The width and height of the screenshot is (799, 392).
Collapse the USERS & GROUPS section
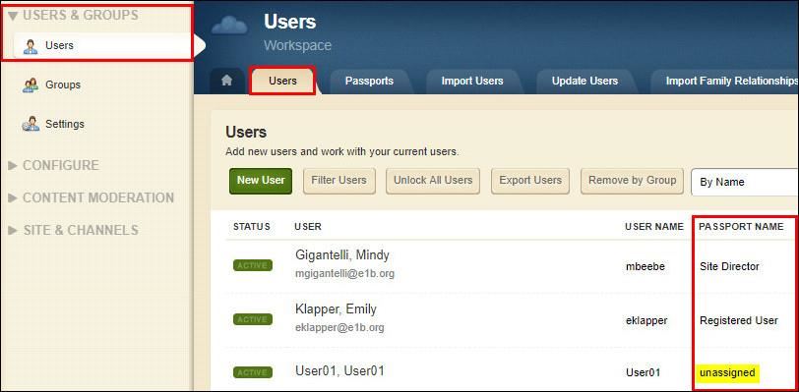[75, 16]
